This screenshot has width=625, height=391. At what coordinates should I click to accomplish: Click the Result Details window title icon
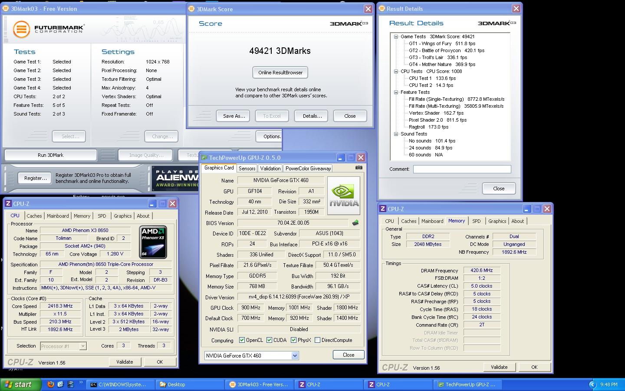[x=382, y=8]
